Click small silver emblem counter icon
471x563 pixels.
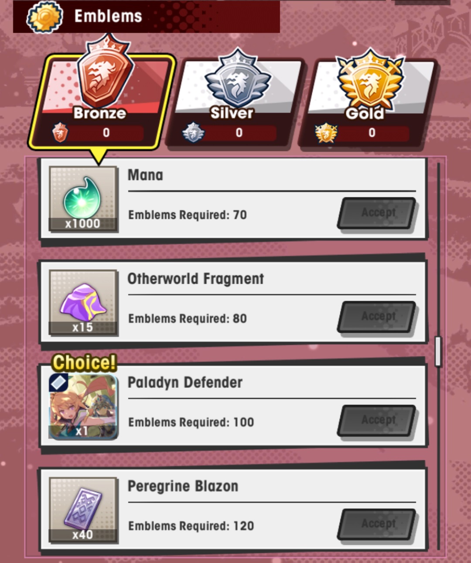coord(193,132)
